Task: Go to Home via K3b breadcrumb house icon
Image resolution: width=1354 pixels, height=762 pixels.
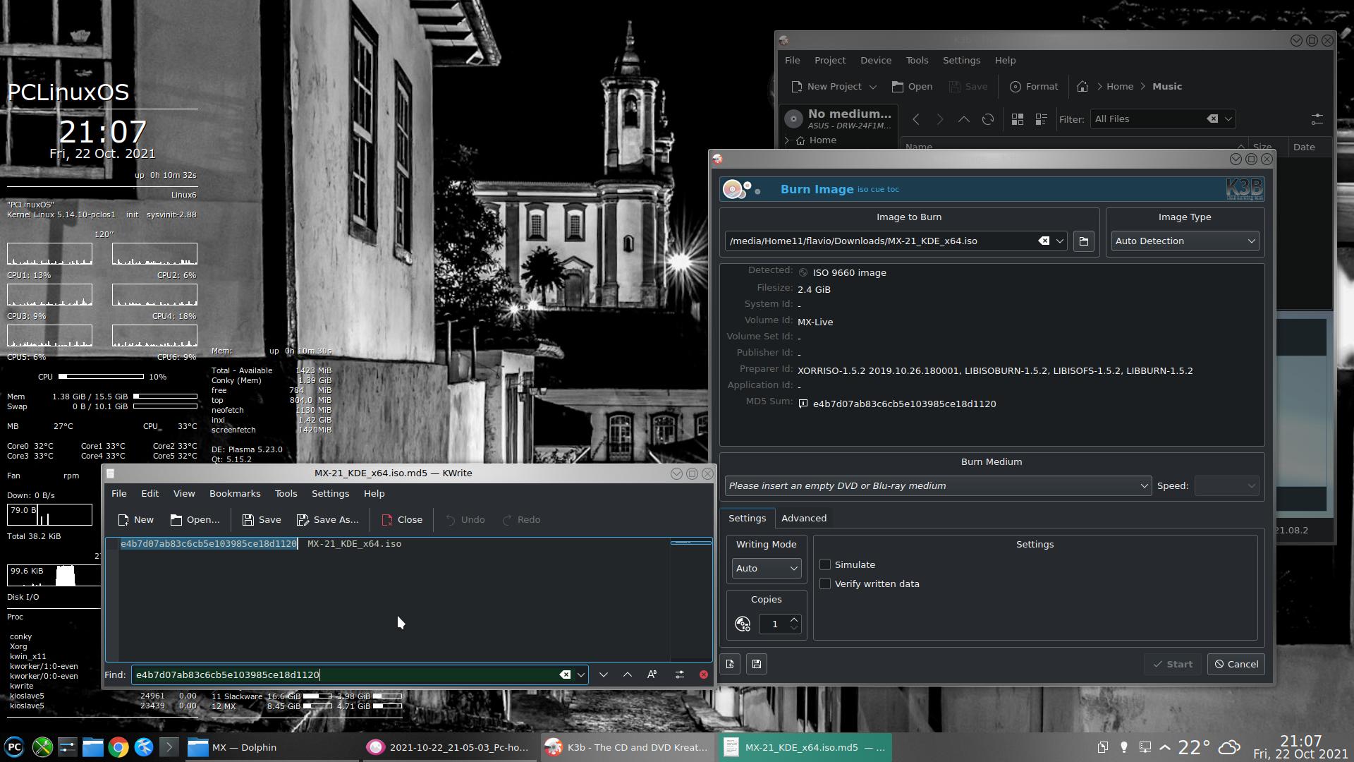Action: click(x=1082, y=87)
